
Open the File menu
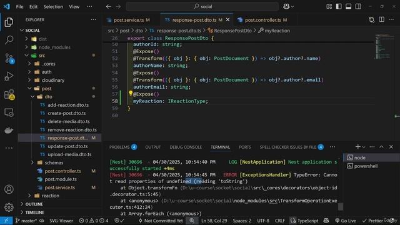pos(19,7)
